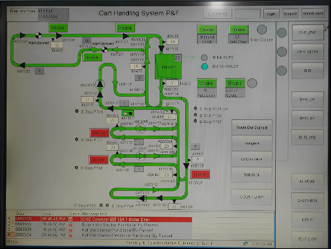
Task: Click the lower circled right-arrow on the serpentine track
Action: pyautogui.click(x=141, y=156)
